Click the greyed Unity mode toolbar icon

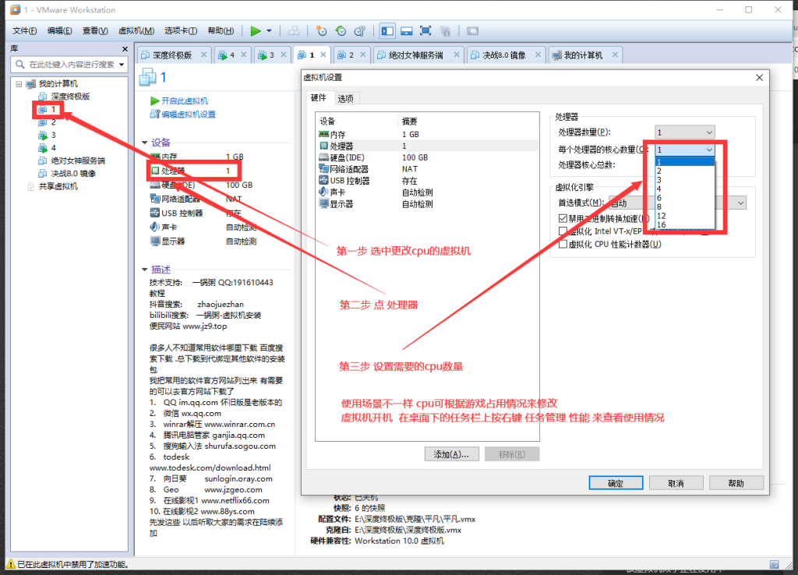point(445,31)
